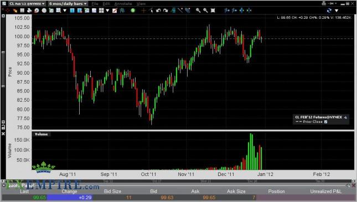357x202 pixels.
Task: Click the redo arrow icon
Action: pyautogui.click(x=165, y=11)
